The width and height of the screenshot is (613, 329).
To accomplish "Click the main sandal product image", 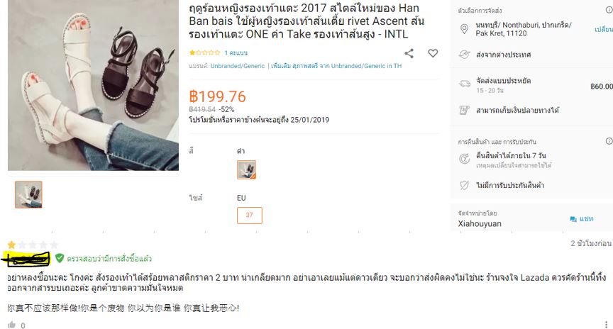I will [93, 85].
